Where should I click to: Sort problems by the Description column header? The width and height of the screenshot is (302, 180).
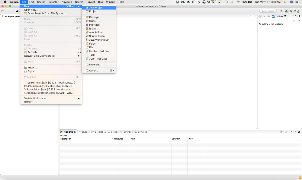pos(86,139)
